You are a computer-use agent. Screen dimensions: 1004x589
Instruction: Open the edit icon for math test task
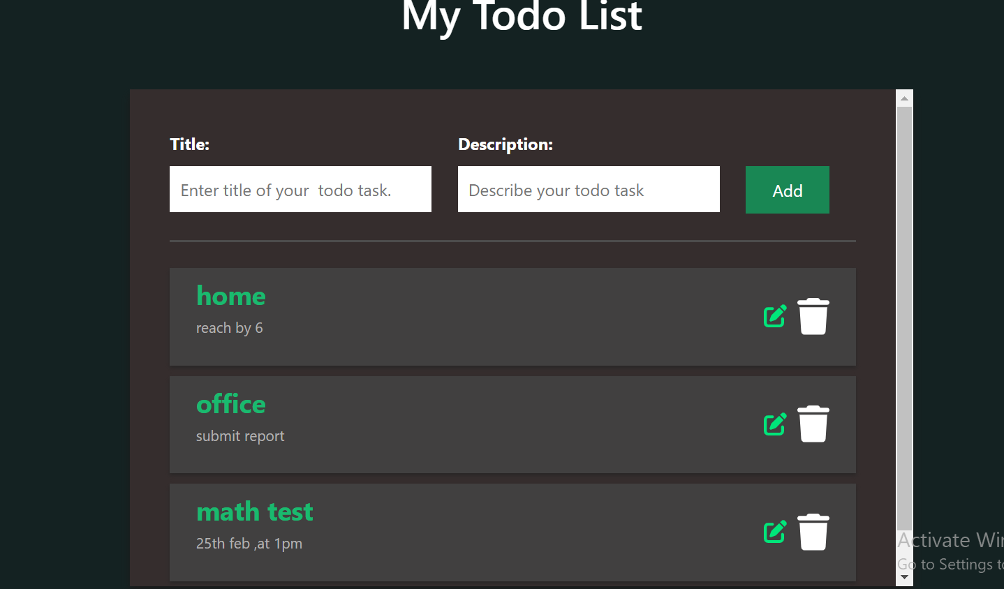pyautogui.click(x=774, y=532)
